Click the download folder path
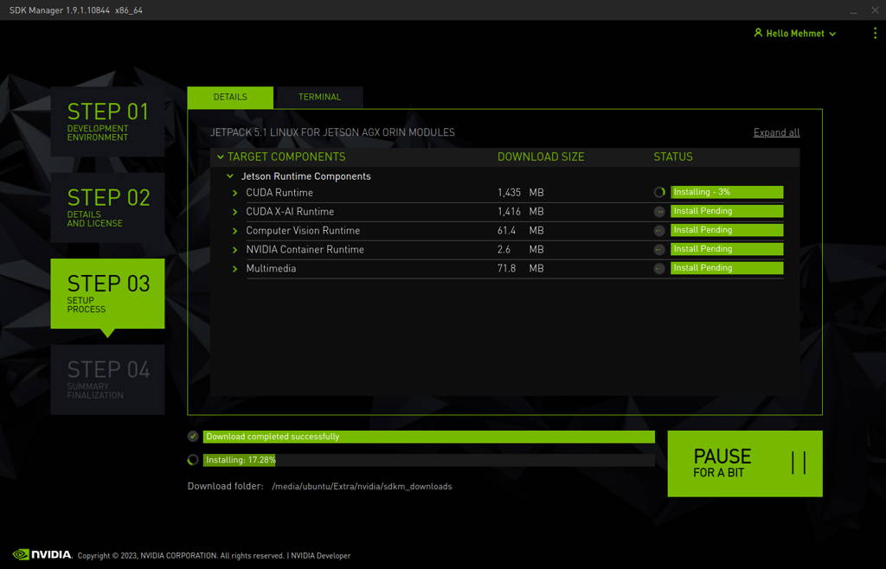 pos(362,486)
